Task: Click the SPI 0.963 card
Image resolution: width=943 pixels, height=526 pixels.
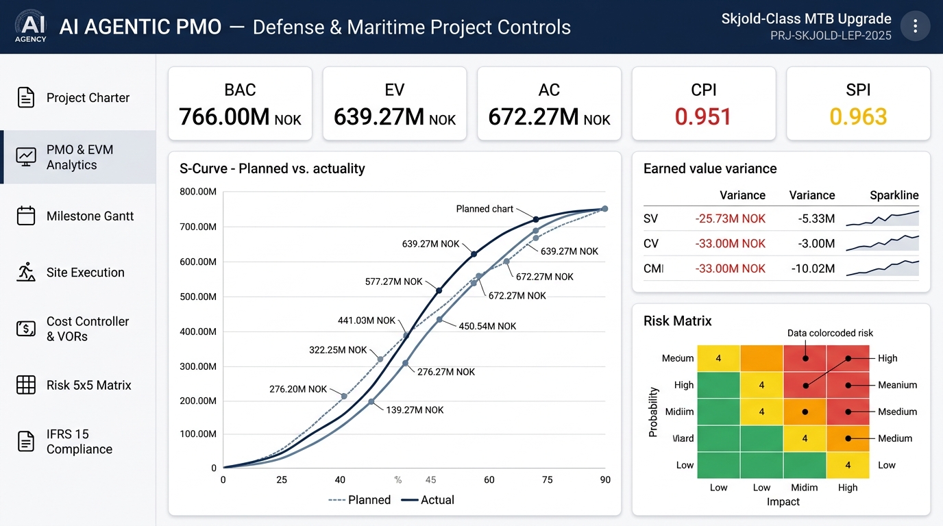Action: (x=858, y=103)
